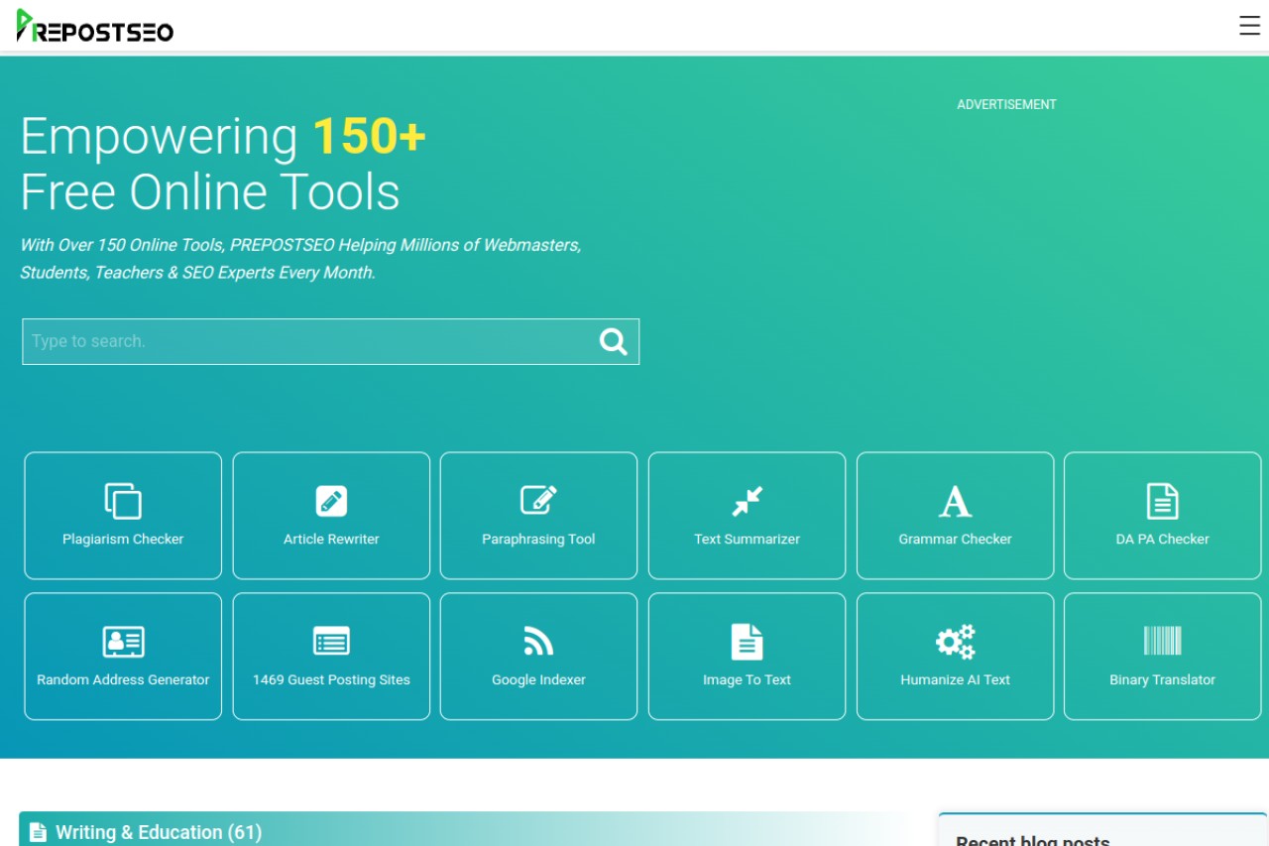Click the Binary Translator label text

(x=1162, y=680)
